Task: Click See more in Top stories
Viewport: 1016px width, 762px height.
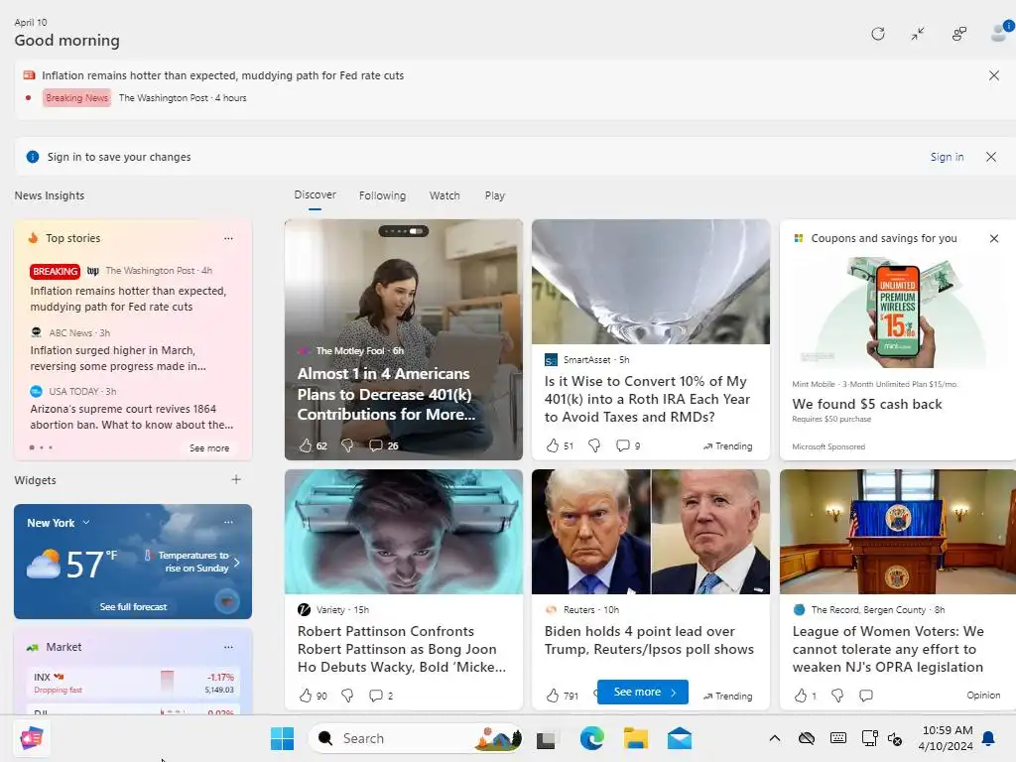Action: pyautogui.click(x=209, y=447)
